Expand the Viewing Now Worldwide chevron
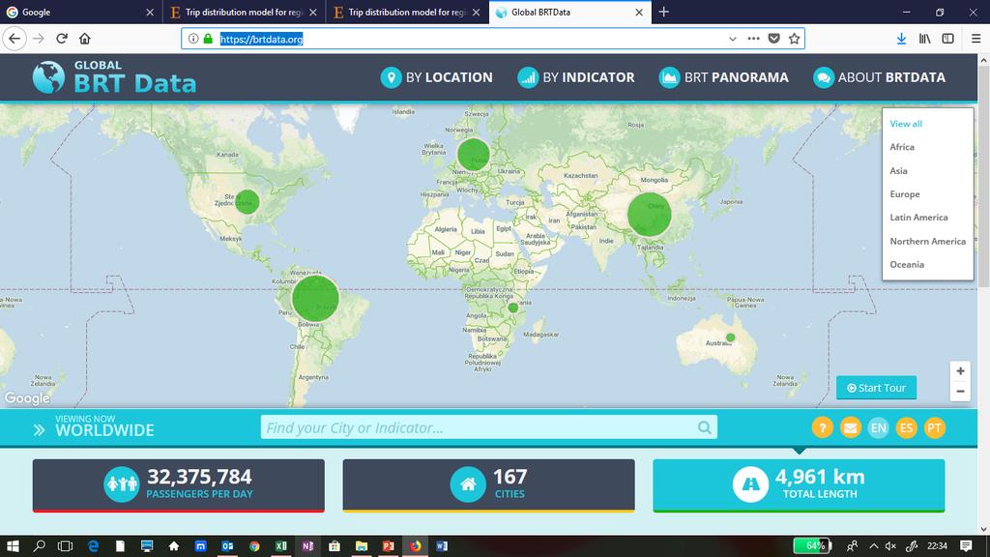This screenshot has width=990, height=557. (39, 430)
